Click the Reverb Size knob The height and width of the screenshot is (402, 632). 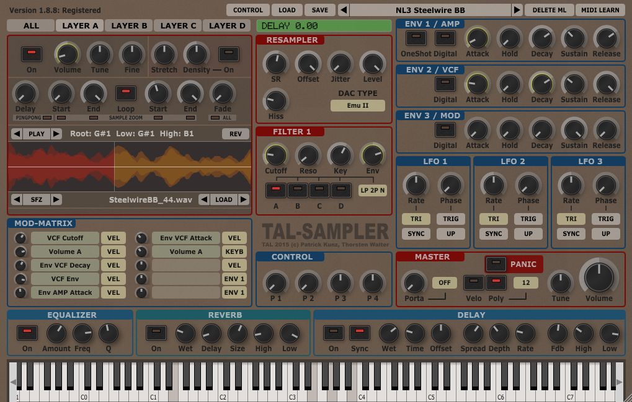(x=238, y=333)
